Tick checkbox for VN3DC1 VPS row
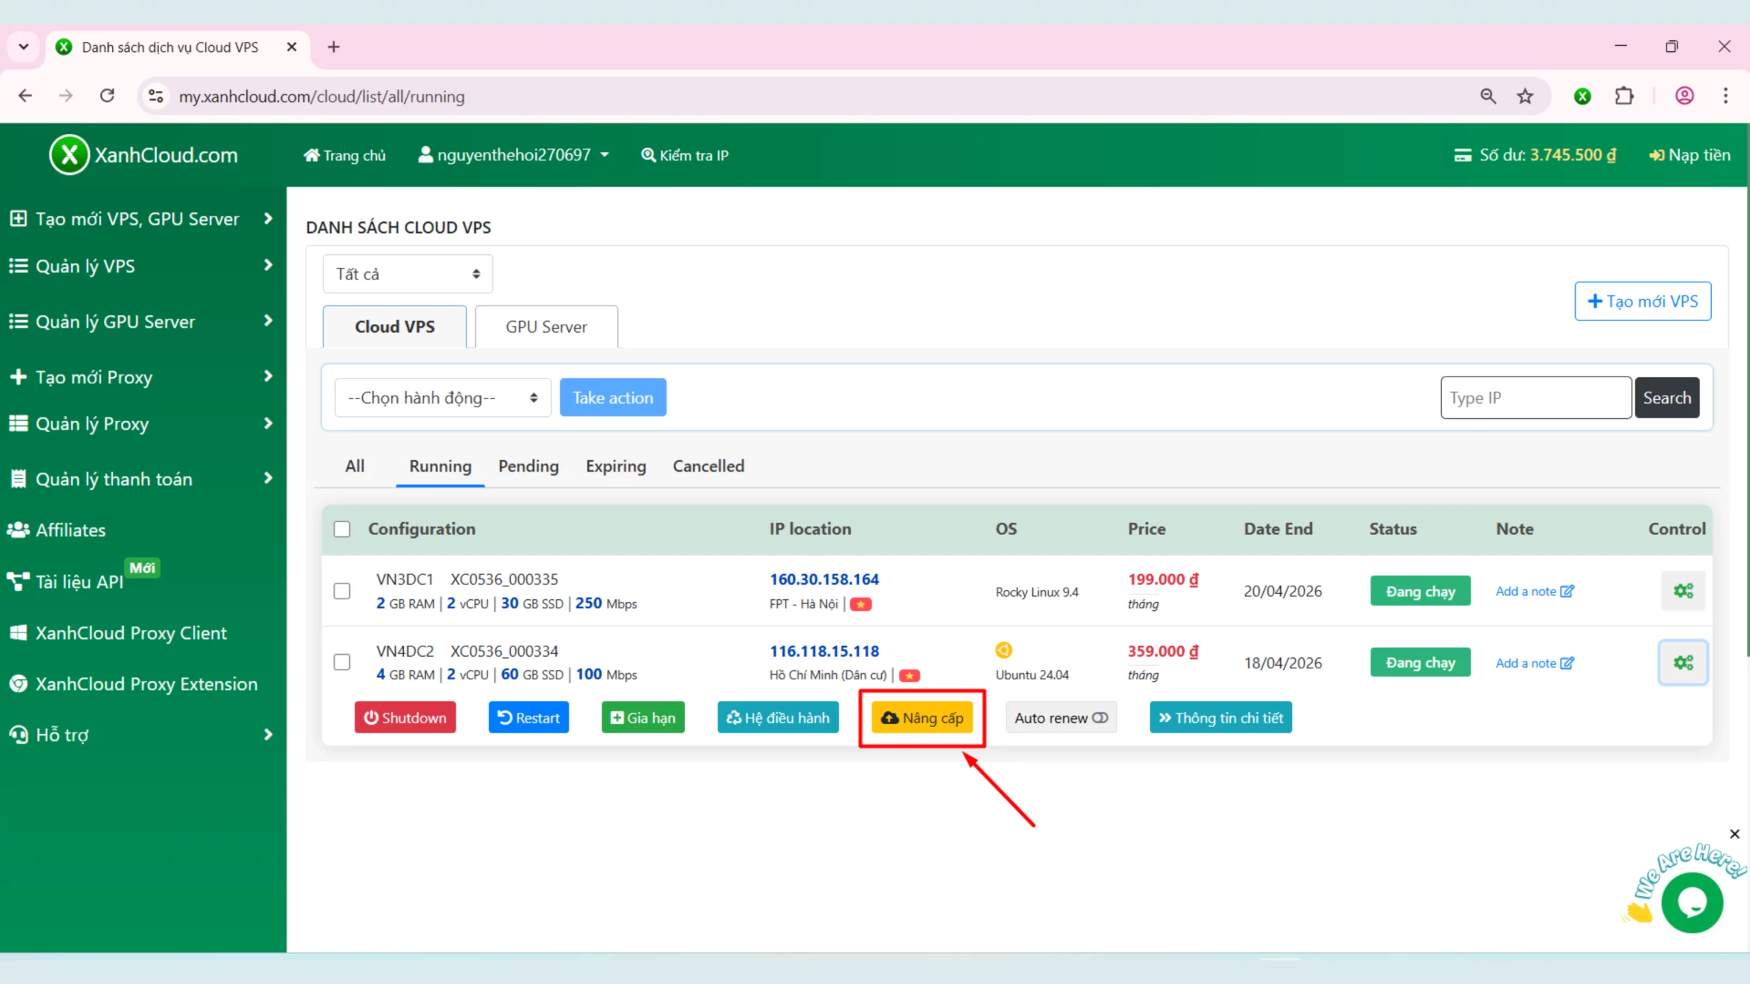This screenshot has width=1750, height=984. (x=342, y=591)
